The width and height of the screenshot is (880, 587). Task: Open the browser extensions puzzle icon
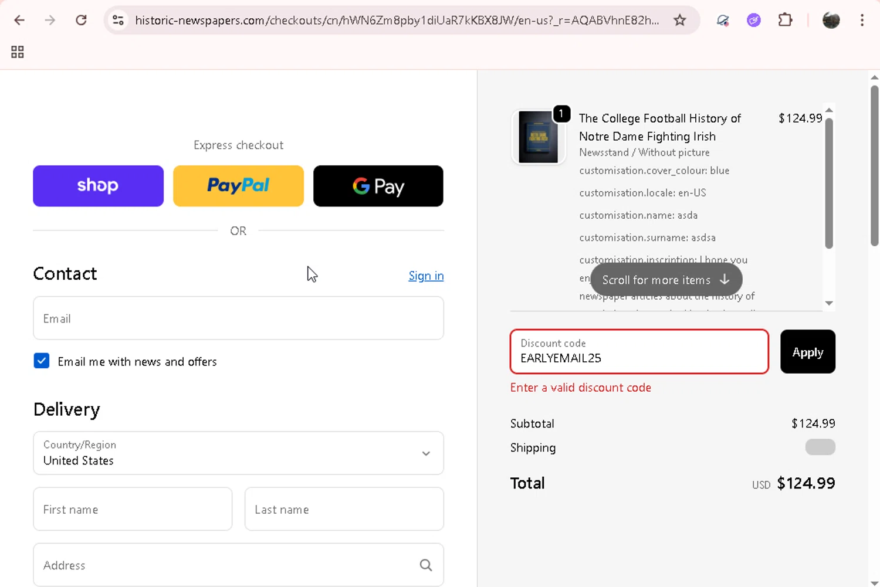(x=785, y=21)
